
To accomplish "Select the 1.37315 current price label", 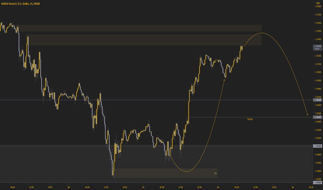I will (x=318, y=46).
